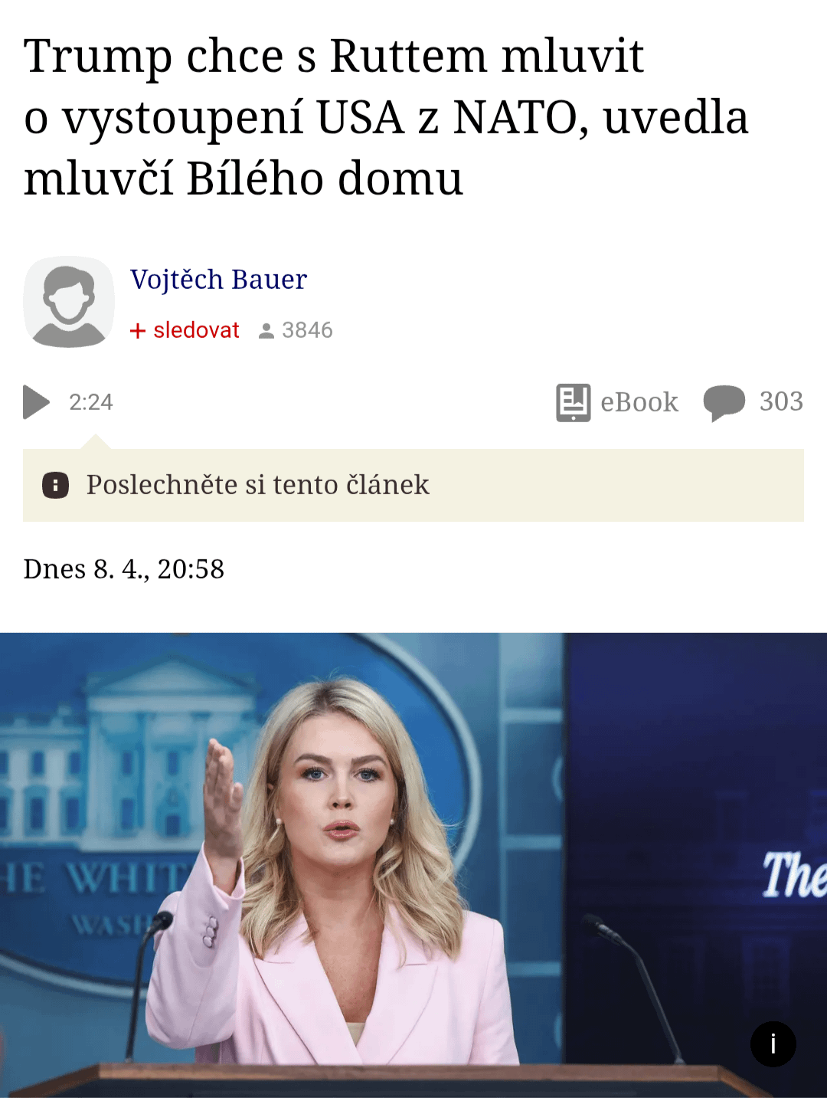Click the small pointer notch above the listen banner

(x=95, y=442)
